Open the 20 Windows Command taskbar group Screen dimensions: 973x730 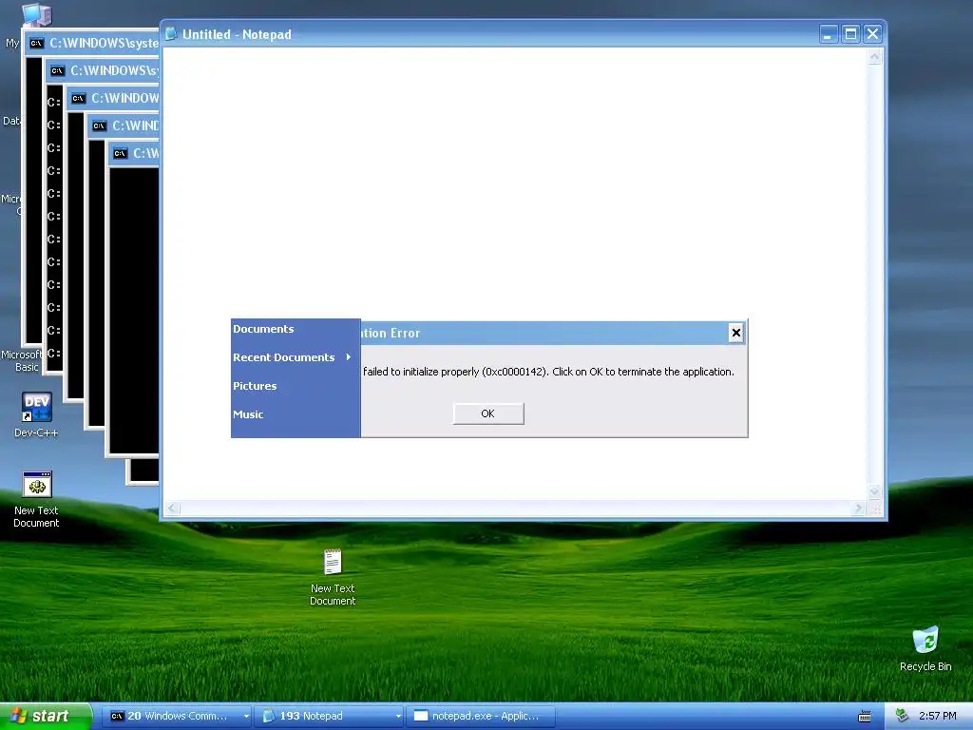click(176, 717)
